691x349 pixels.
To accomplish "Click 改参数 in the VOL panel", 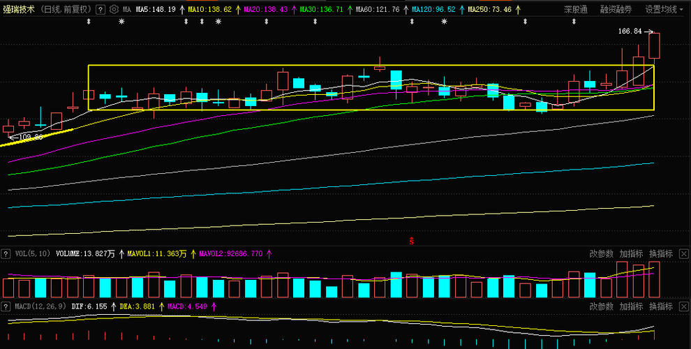I will 602,254.
